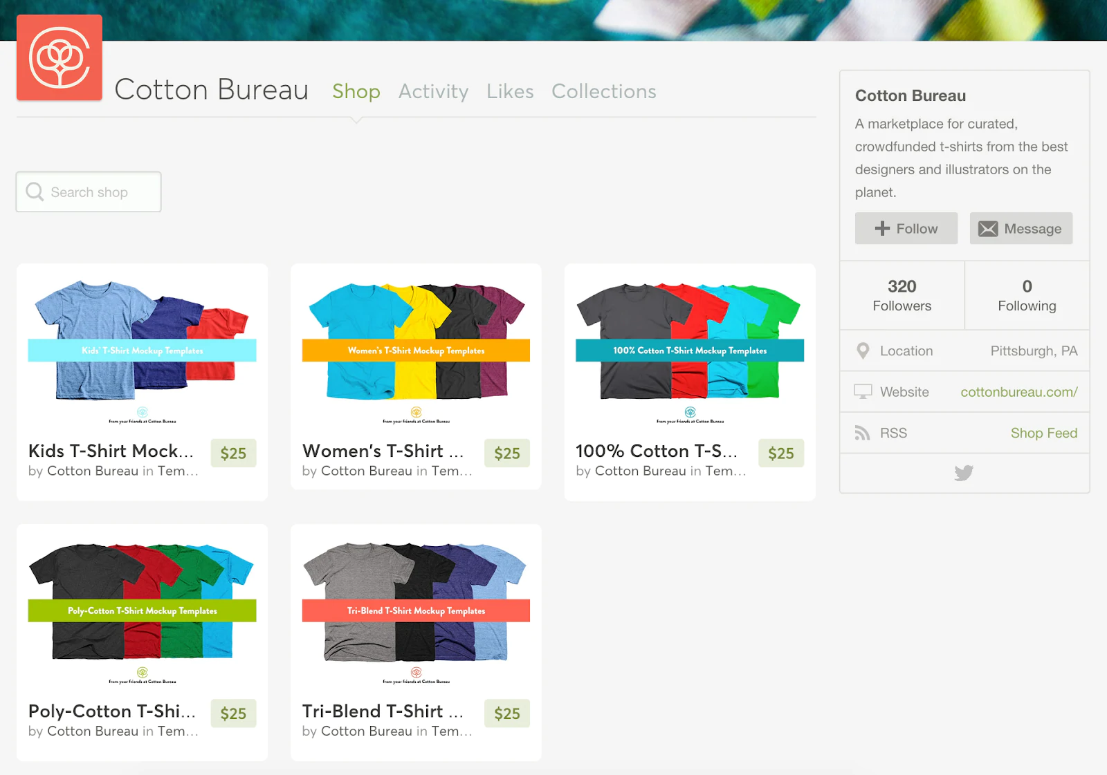Click the Tri-Blend T-Shirt product title

click(383, 711)
